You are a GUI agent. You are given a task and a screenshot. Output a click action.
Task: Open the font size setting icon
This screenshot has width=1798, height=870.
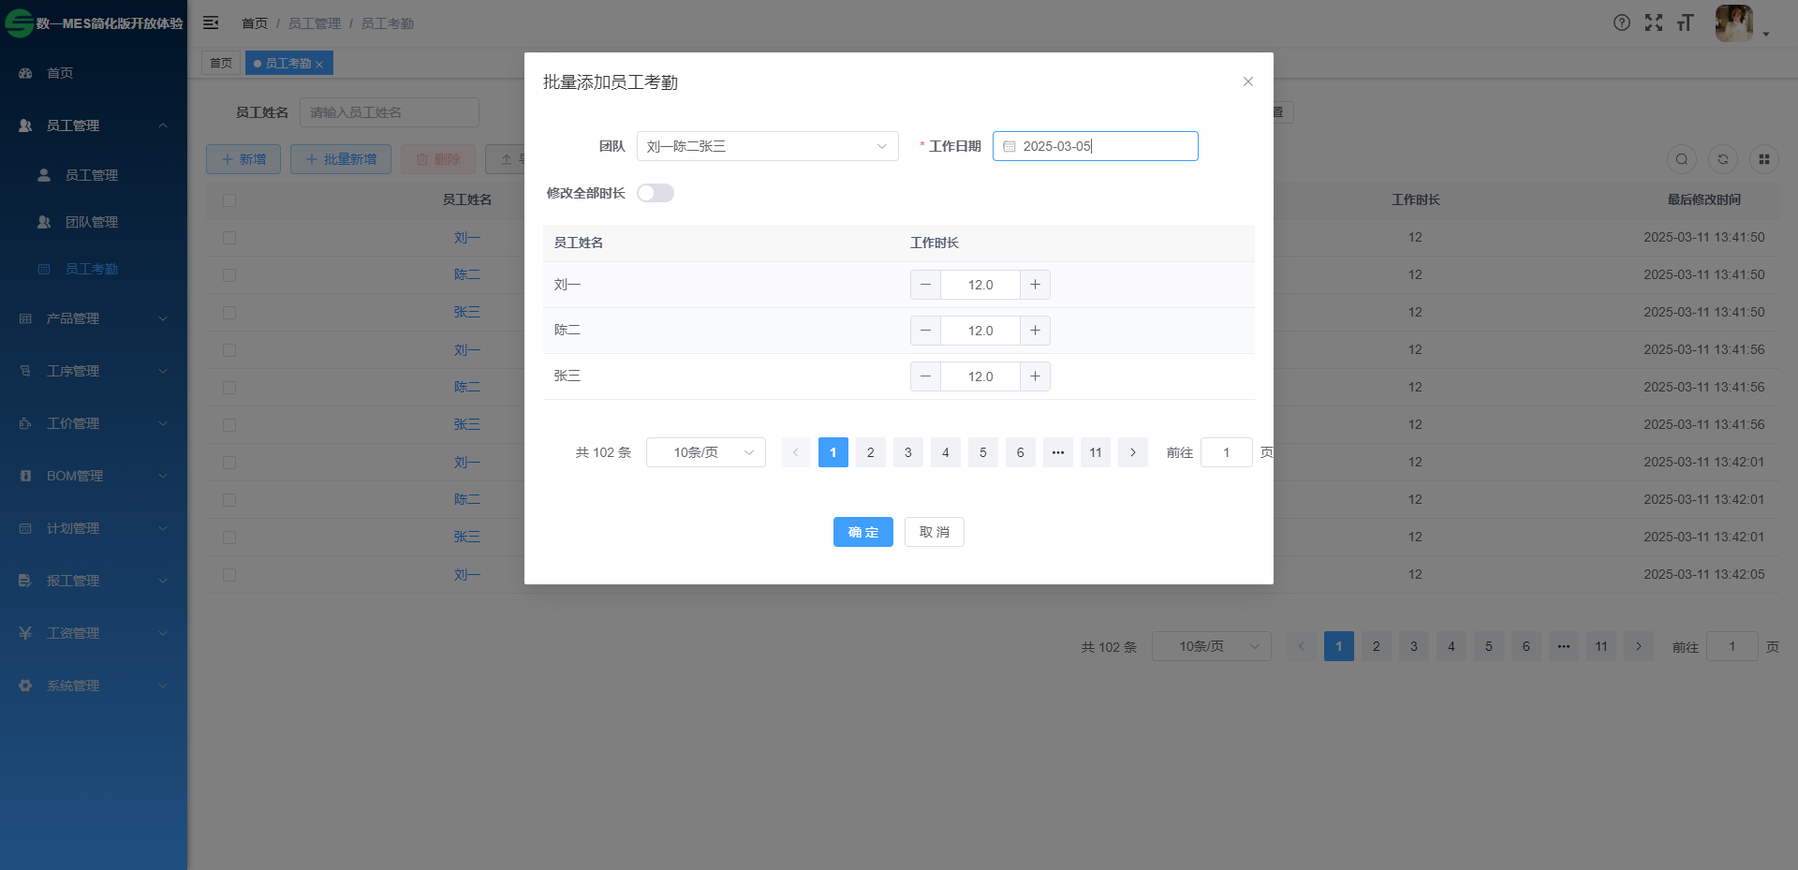click(x=1686, y=23)
